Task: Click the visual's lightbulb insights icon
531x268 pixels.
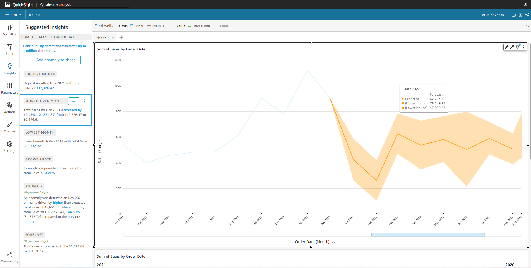Action: [x=518, y=47]
